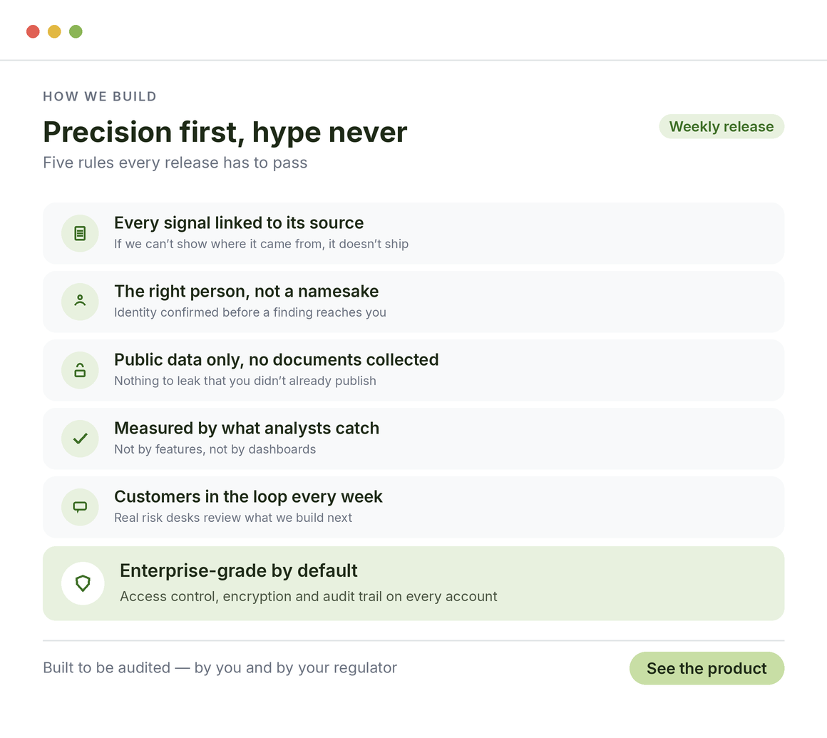Screen dimensions: 827x738
Task: Click the person icon for namesake rule
Action: (x=80, y=301)
